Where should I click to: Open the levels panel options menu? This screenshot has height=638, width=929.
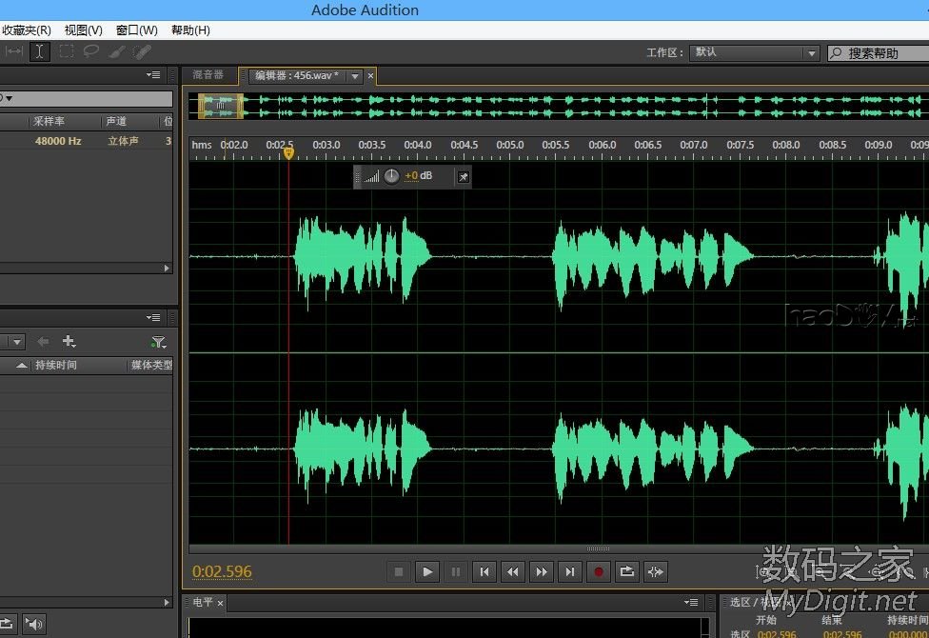(692, 603)
